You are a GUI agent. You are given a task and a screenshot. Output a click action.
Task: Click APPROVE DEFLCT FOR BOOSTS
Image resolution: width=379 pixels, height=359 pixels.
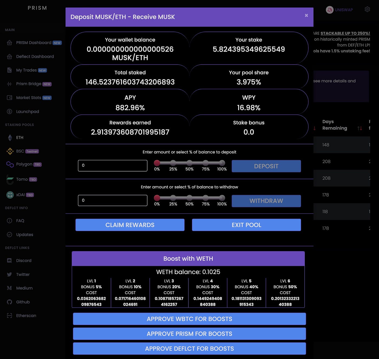point(189,349)
